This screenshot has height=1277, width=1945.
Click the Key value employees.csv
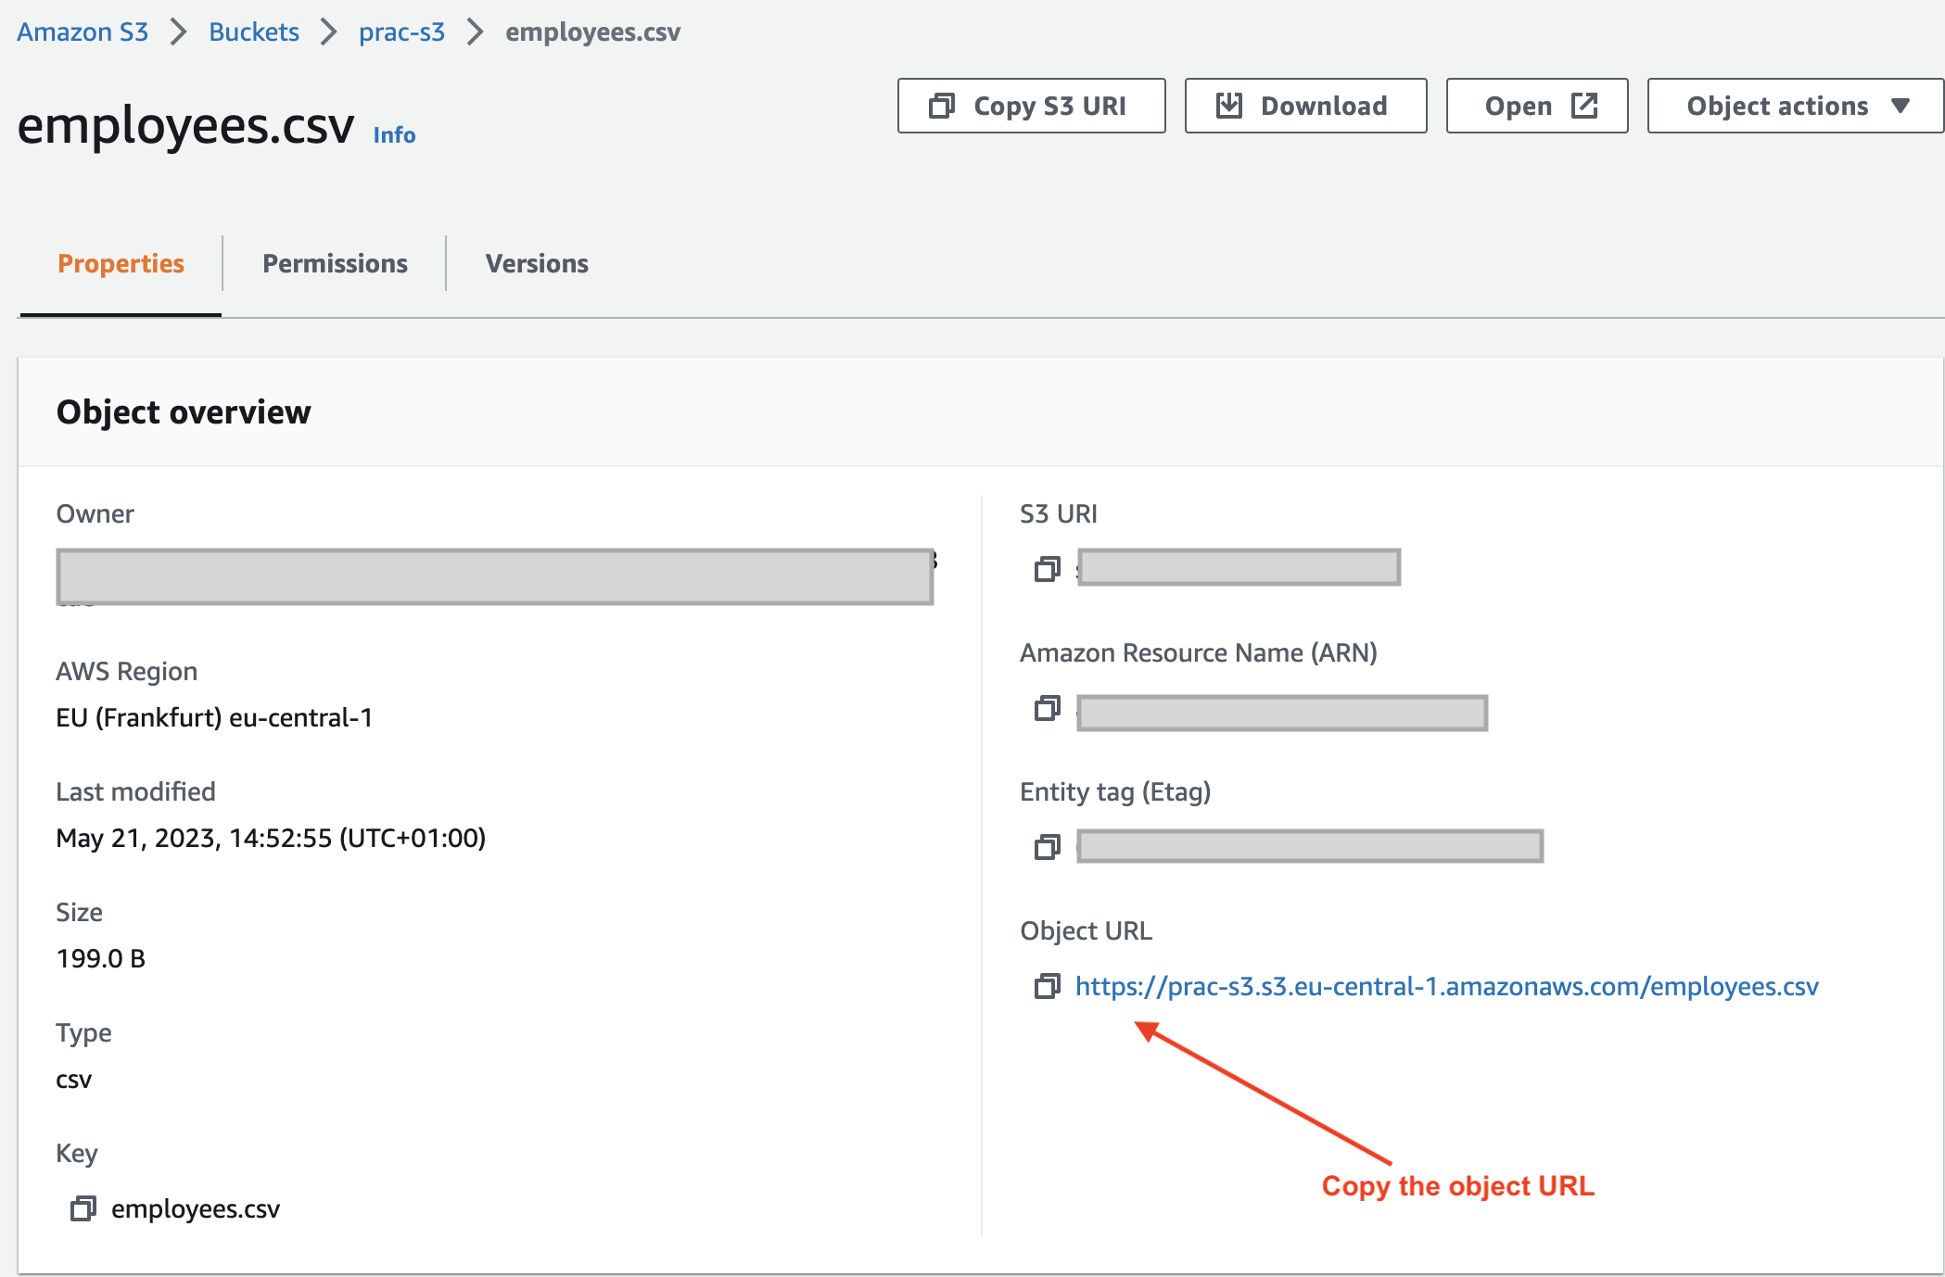point(196,1208)
